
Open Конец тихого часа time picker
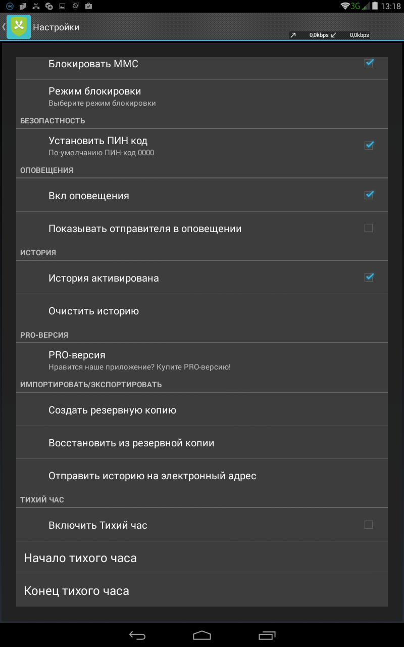pyautogui.click(x=202, y=590)
